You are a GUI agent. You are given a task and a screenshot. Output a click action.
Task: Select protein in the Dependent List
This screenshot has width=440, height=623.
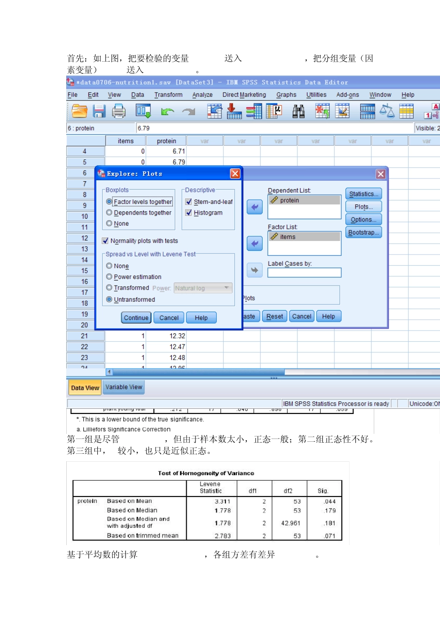[x=305, y=200]
